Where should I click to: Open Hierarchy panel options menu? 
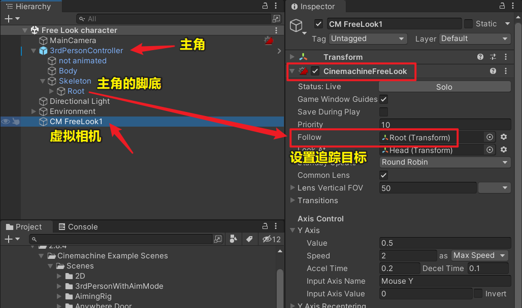pyautogui.click(x=276, y=6)
